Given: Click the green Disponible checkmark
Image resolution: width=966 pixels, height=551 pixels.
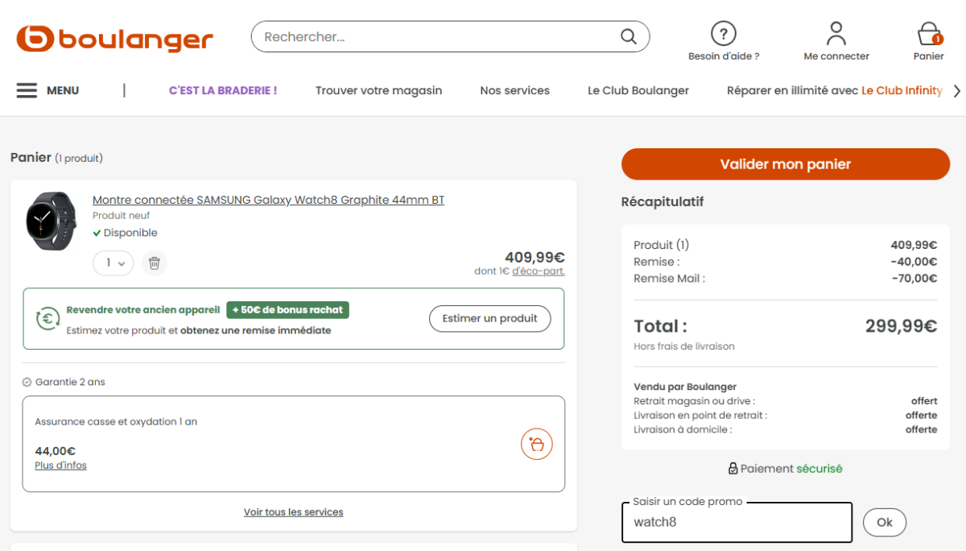Looking at the screenshot, I should [x=97, y=233].
